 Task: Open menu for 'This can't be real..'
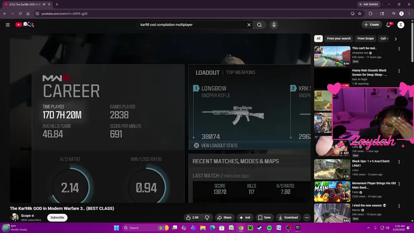[399, 49]
